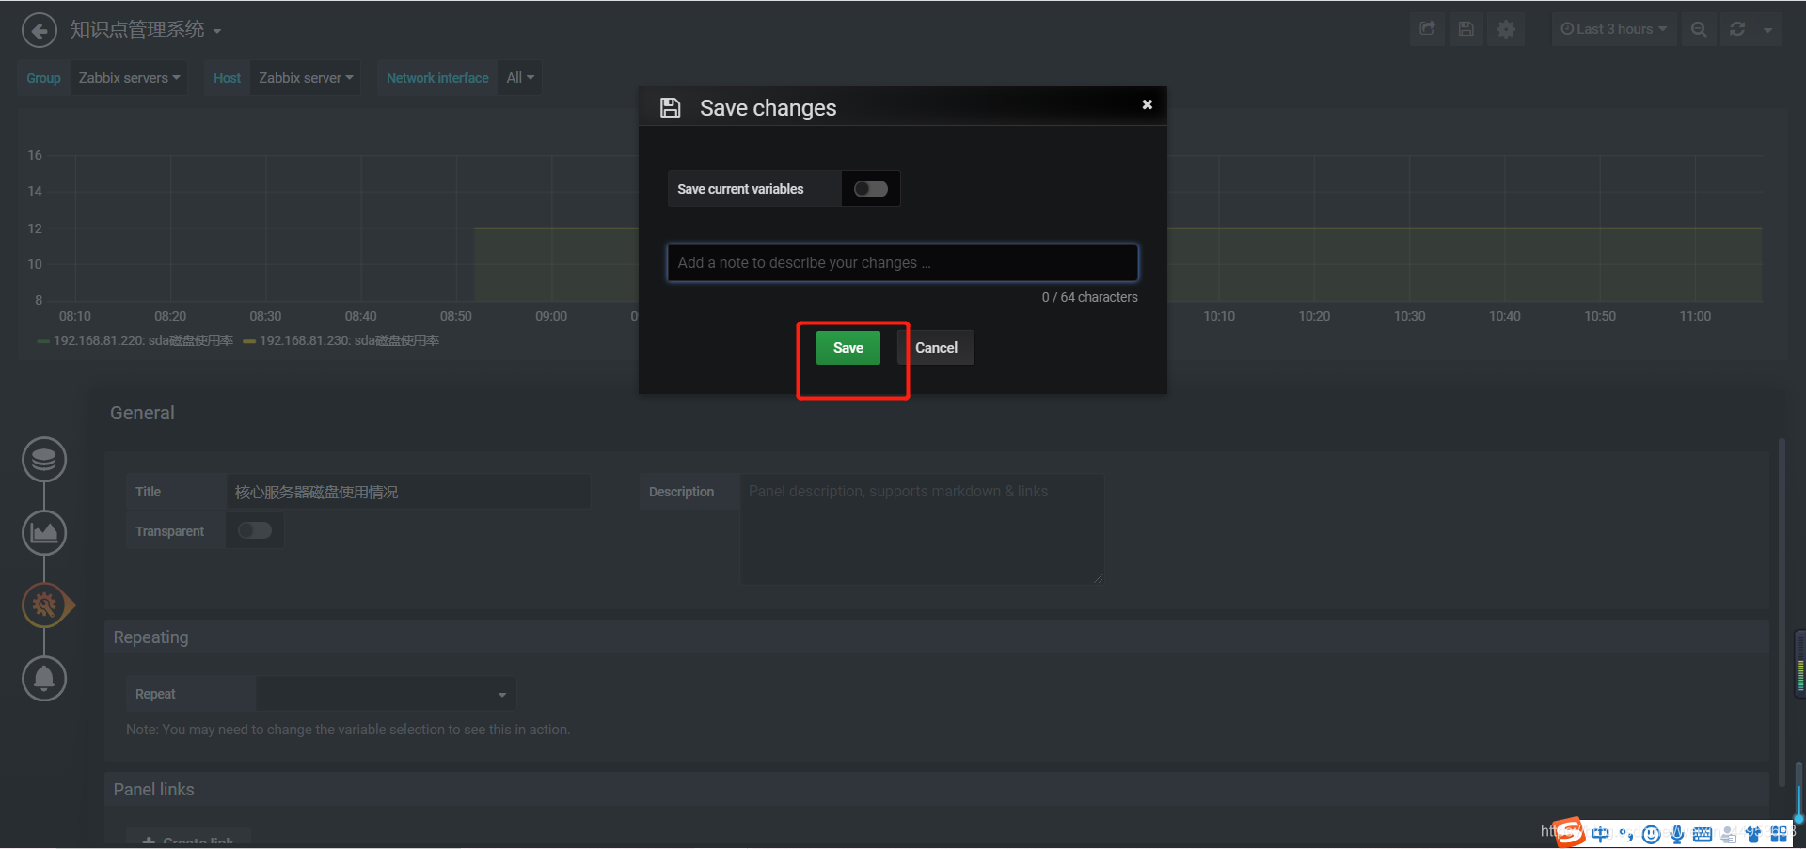The height and width of the screenshot is (849, 1806).
Task: Open the Queries database sidebar icon
Action: click(44, 460)
